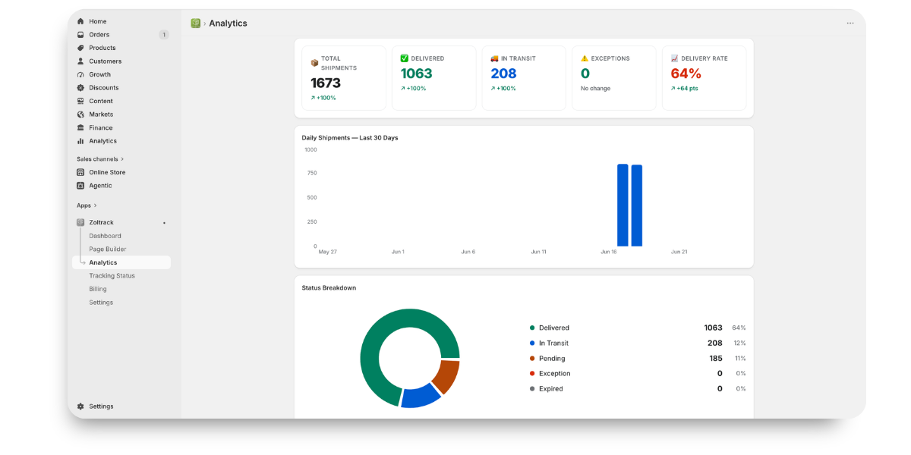Viewport: 911px width, 455px height.
Task: Click the Orders badge showing 1
Action: pos(163,35)
